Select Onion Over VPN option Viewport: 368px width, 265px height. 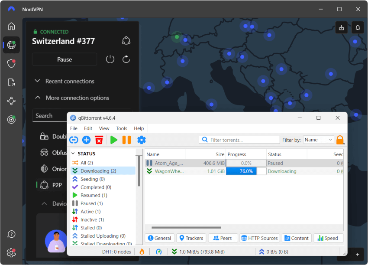pos(53,169)
